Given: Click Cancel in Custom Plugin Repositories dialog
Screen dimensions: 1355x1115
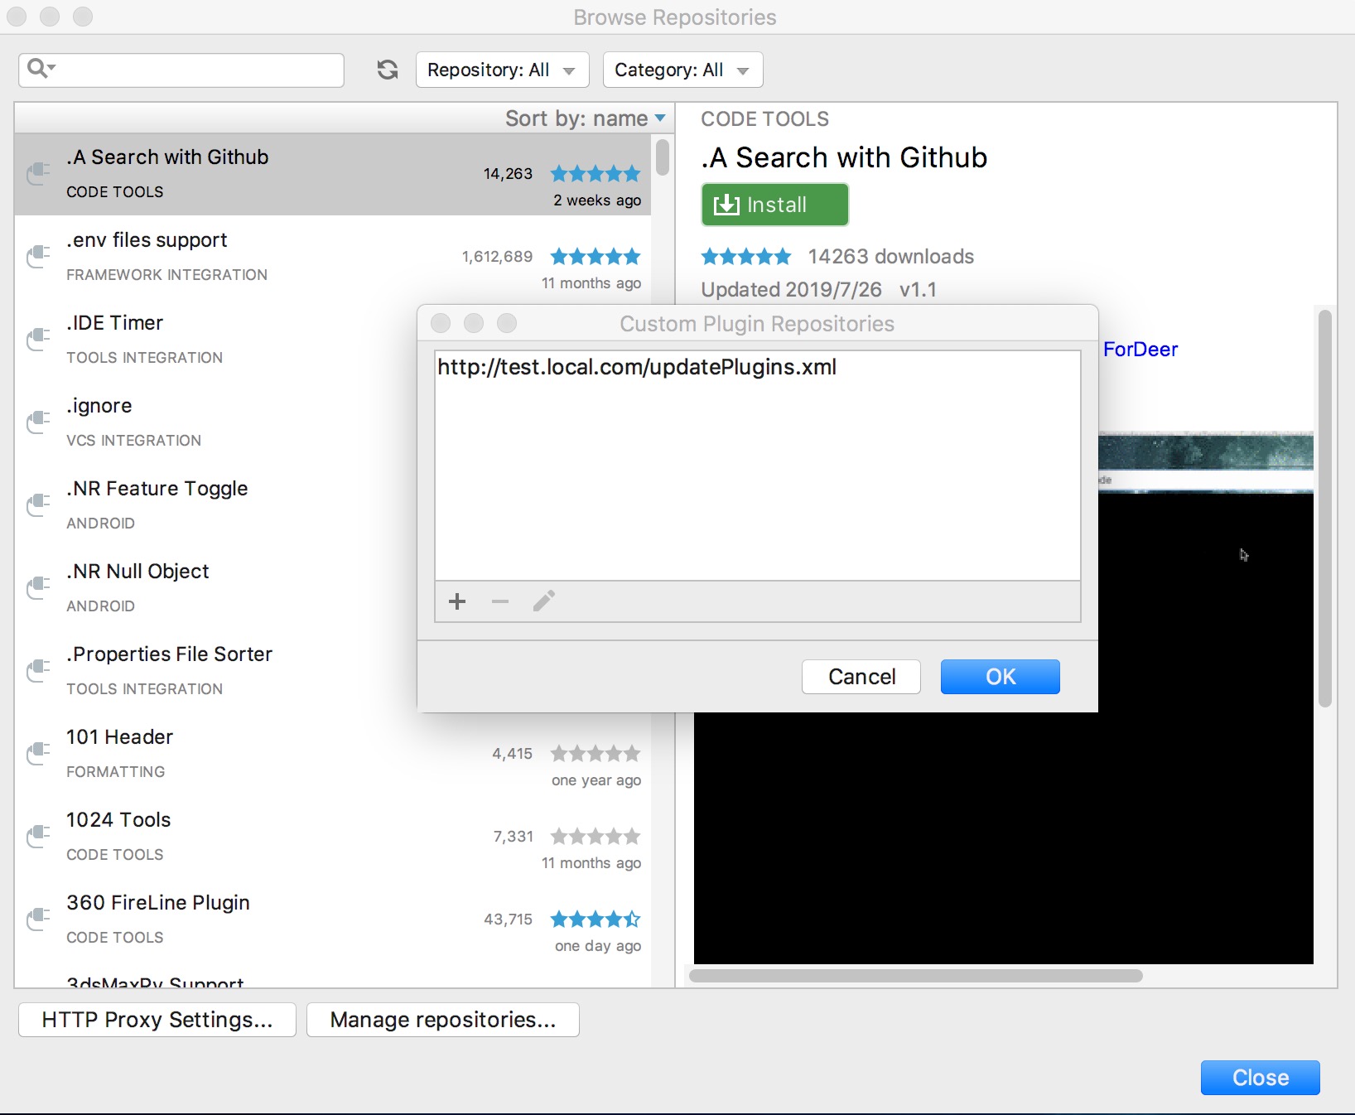Looking at the screenshot, I should pos(861,677).
